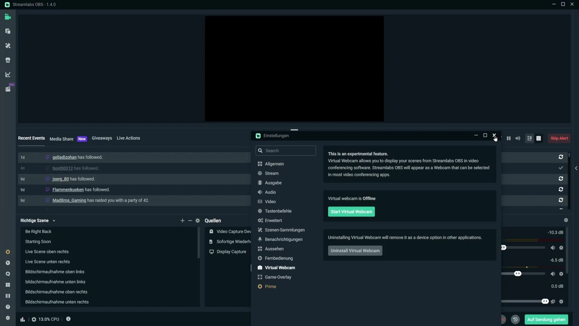Click Uninstall Virtual Webcam button

(x=355, y=251)
